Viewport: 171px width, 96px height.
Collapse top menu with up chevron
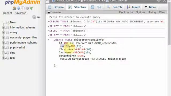coord(165,1)
